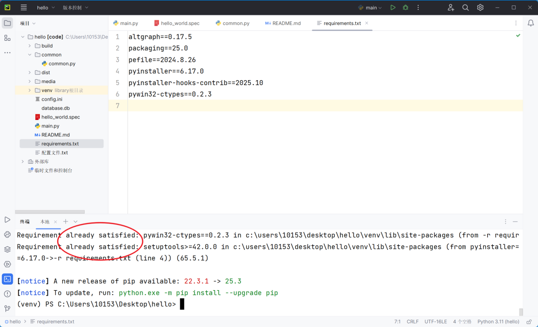Open more run actions menu
Viewport: 538px width, 327px height.
(x=418, y=7)
